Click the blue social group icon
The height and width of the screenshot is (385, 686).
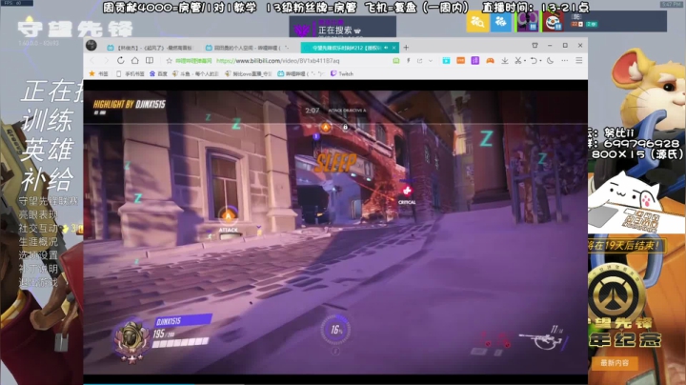pos(501,21)
